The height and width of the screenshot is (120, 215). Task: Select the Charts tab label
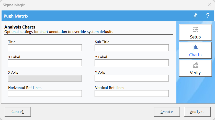tap(195, 55)
